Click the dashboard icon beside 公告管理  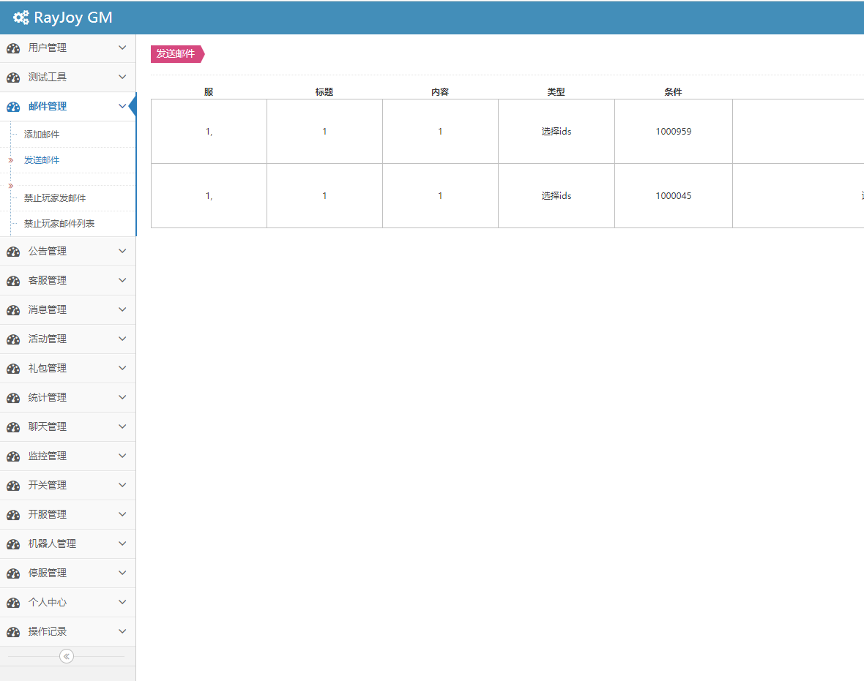point(13,252)
